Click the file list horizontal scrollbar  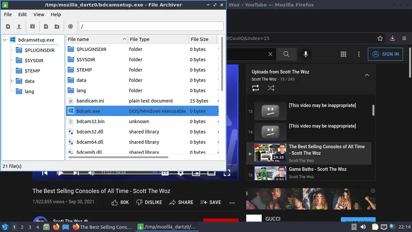click(x=118, y=157)
